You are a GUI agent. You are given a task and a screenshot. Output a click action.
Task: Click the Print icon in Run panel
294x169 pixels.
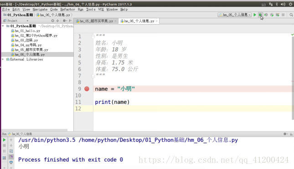[11, 162]
